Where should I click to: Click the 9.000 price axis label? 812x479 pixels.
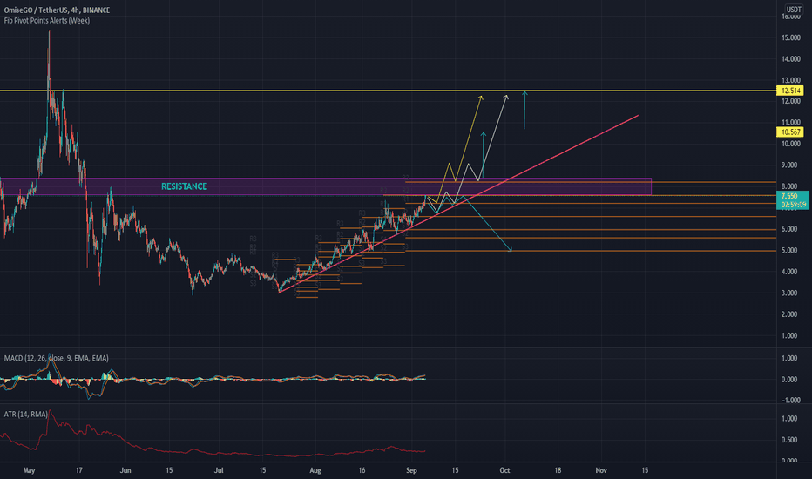791,165
